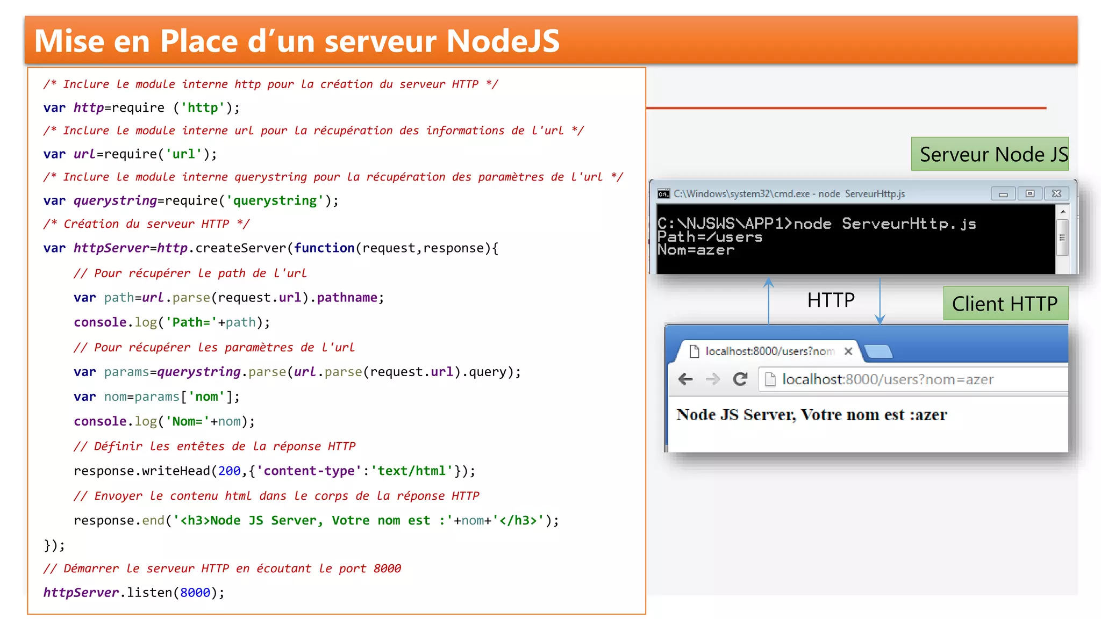Viewport: 1101px width, 619px height.
Task: Click the params=querystring.parse line
Action: pos(297,372)
